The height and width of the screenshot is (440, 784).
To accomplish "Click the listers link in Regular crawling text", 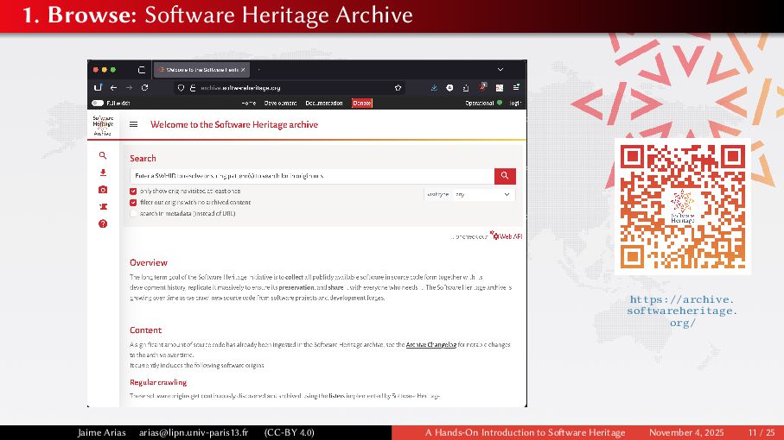I will click(336, 396).
